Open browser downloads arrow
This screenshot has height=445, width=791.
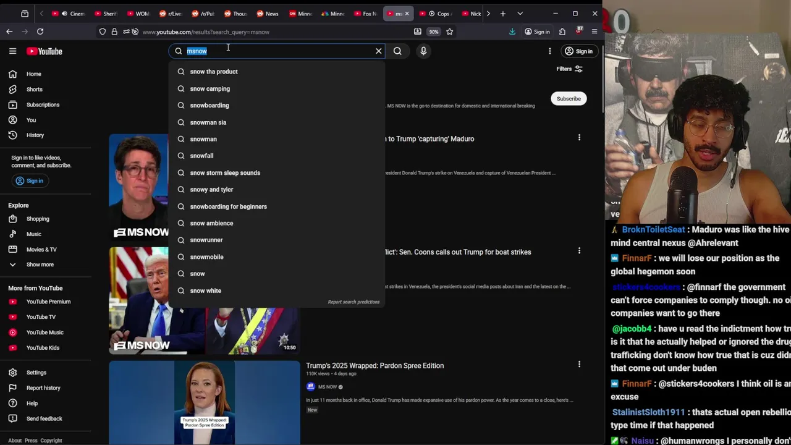tap(512, 32)
